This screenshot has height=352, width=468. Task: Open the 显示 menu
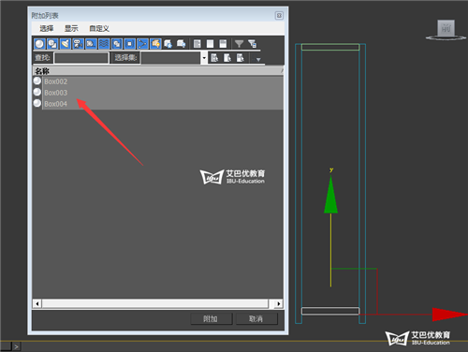point(71,28)
